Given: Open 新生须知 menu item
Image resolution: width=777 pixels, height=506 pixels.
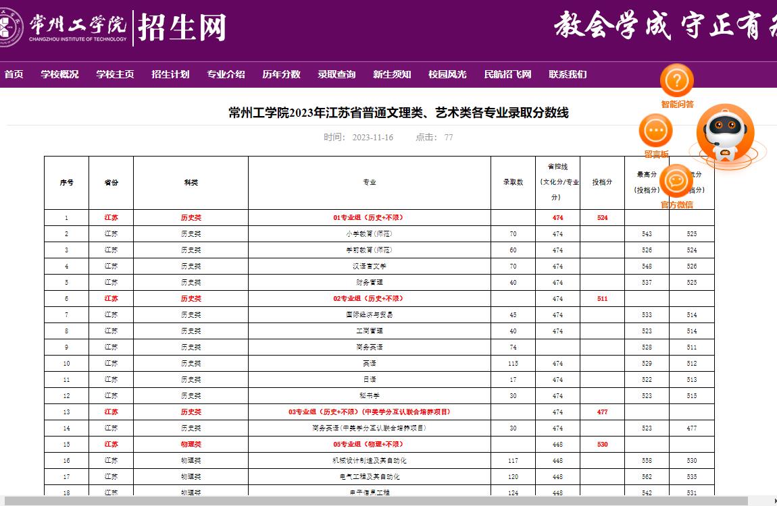Looking at the screenshot, I should click(392, 74).
